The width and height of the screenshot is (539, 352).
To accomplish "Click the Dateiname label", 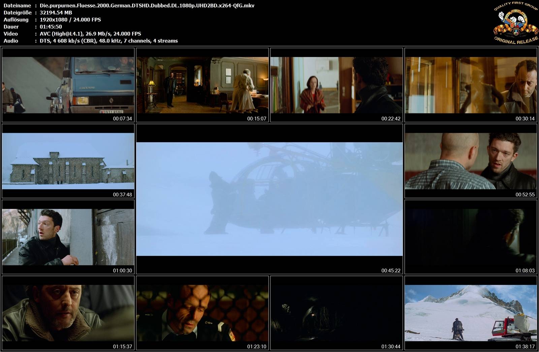I will (18, 5).
